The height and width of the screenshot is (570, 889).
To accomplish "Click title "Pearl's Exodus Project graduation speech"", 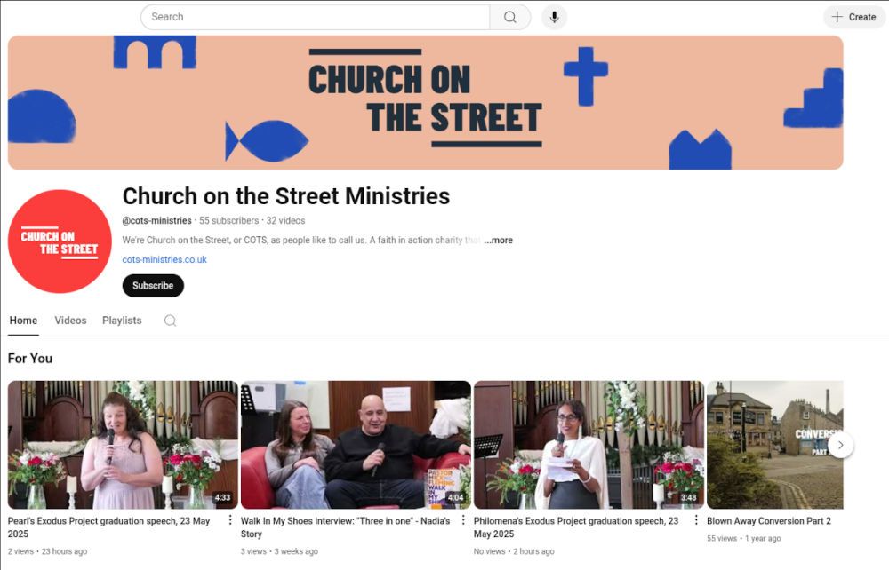I will (108, 527).
